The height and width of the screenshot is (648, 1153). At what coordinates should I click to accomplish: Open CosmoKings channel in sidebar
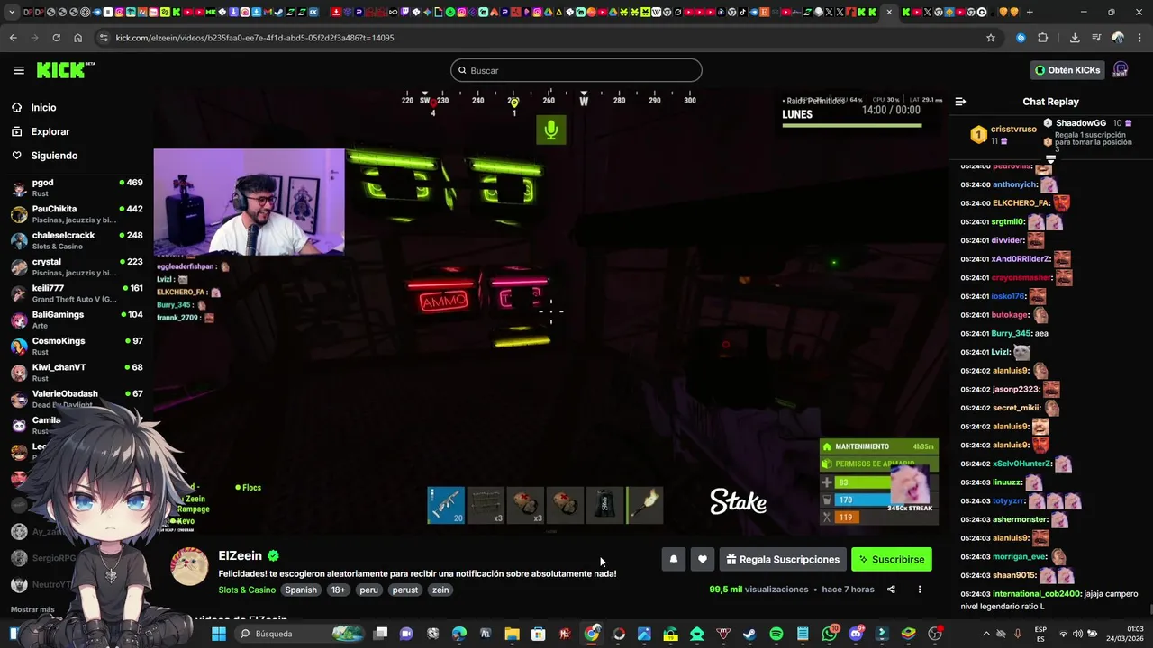pyautogui.click(x=77, y=346)
